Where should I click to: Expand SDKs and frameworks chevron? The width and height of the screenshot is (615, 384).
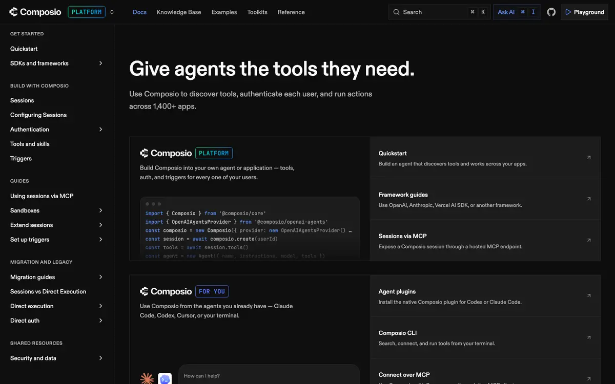pyautogui.click(x=100, y=63)
